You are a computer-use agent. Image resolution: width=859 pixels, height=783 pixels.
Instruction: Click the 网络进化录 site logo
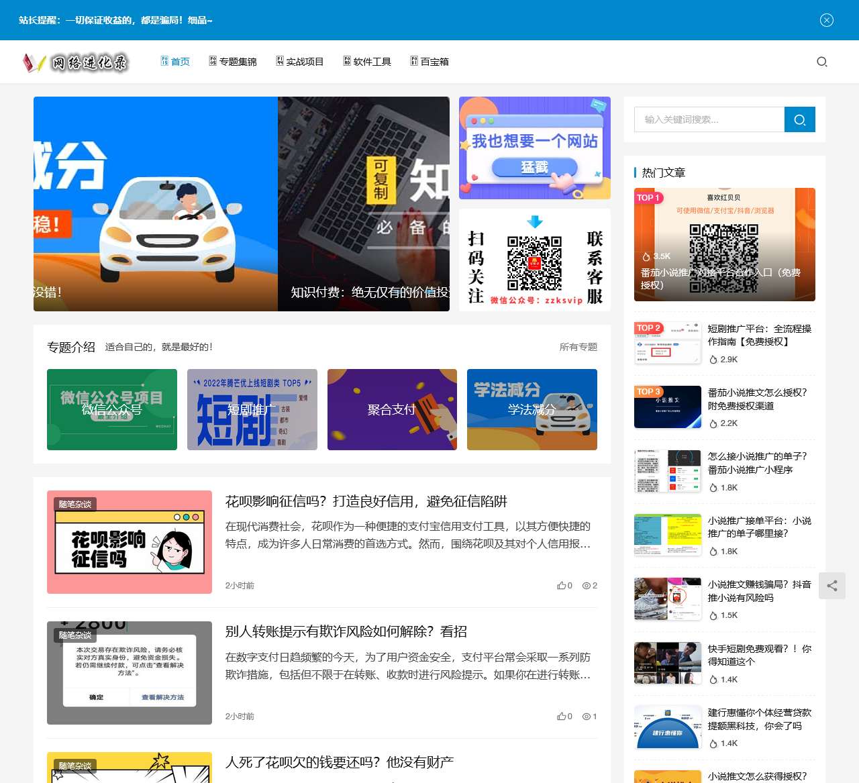pos(77,62)
